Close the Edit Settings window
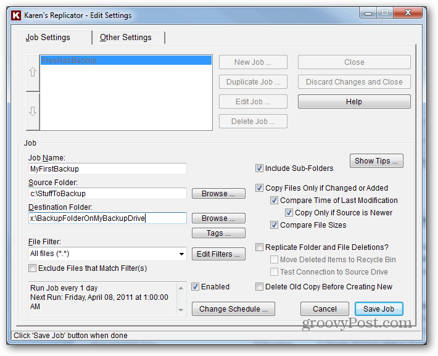The image size is (438, 356). [x=408, y=12]
